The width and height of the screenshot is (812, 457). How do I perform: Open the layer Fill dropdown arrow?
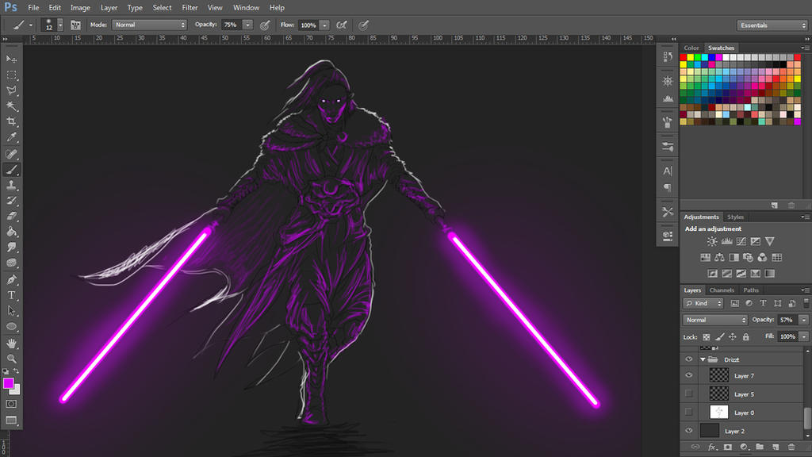point(804,336)
